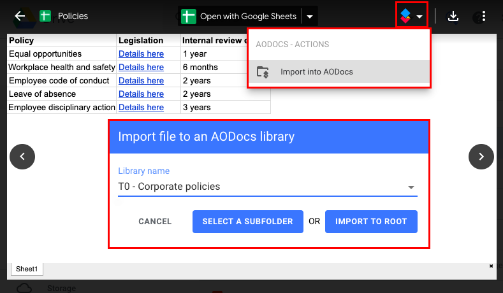503x293 pixels.
Task: Click CANCEL in import dialog
Action: click(x=155, y=222)
